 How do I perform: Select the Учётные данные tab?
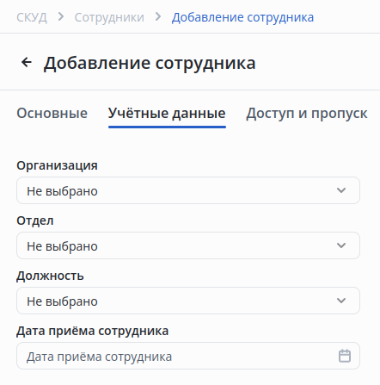(x=167, y=113)
